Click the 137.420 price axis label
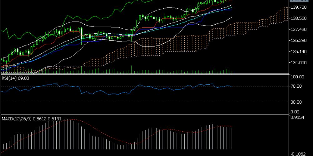This screenshot has width=313, height=156. (x=299, y=30)
